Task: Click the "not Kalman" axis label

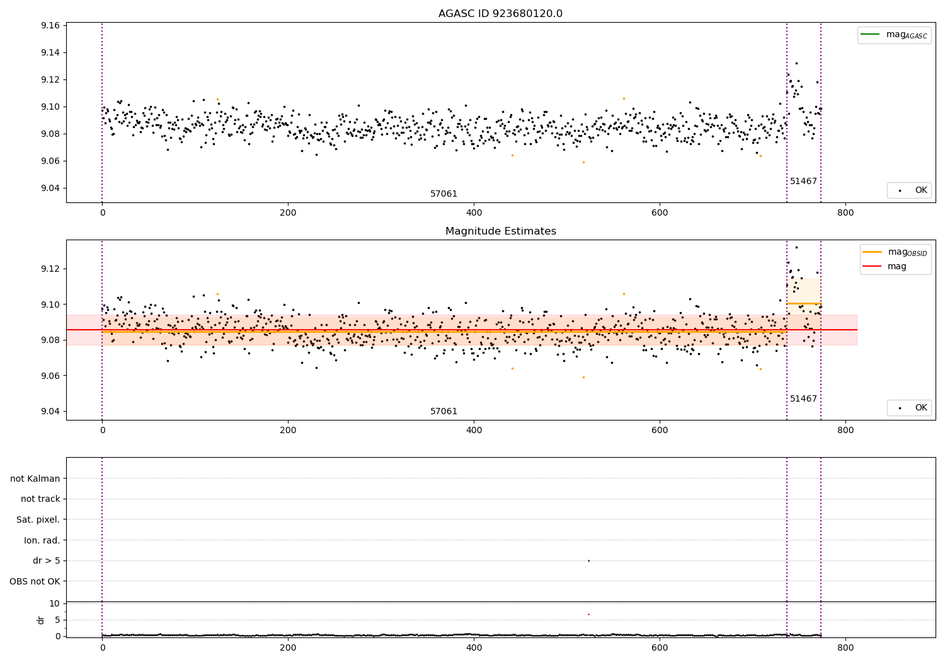Action: tap(35, 479)
